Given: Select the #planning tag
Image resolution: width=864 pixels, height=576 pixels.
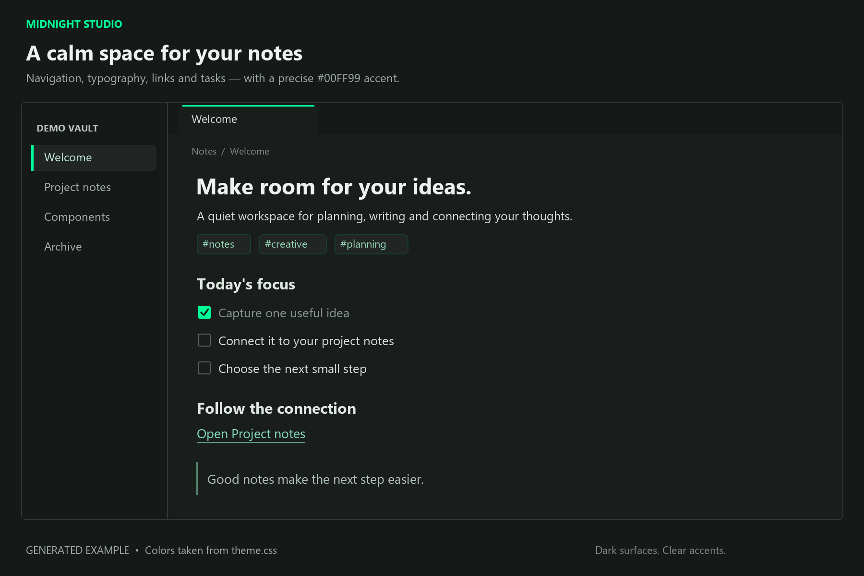Looking at the screenshot, I should click(x=372, y=244).
